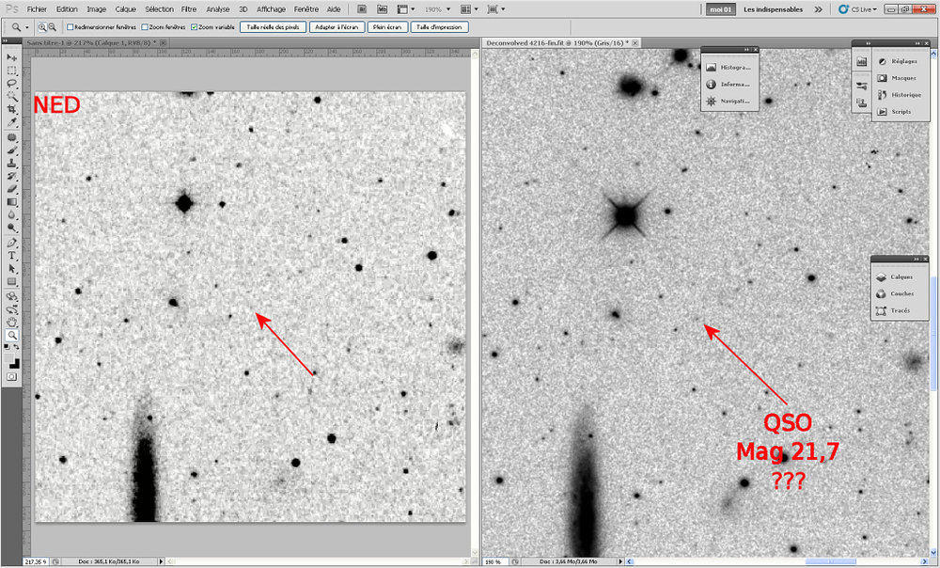Select the Eraser tool
Screen dimensions: 940x568
tap(12, 190)
